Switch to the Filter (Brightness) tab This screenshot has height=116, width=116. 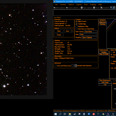click(x=105, y=80)
